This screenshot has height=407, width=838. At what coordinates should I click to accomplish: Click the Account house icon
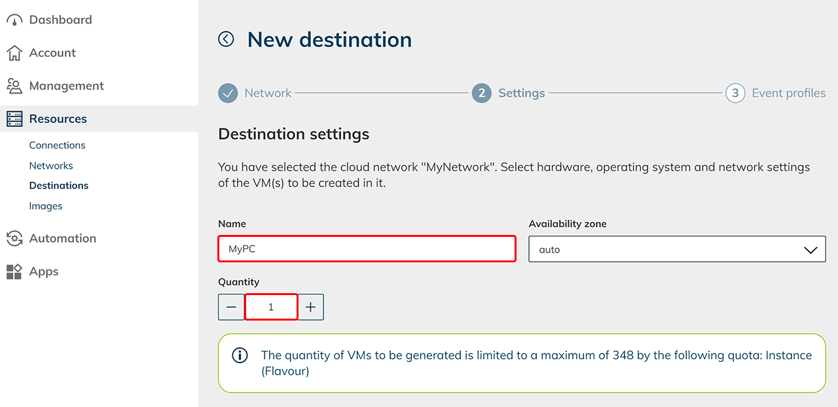(x=14, y=53)
